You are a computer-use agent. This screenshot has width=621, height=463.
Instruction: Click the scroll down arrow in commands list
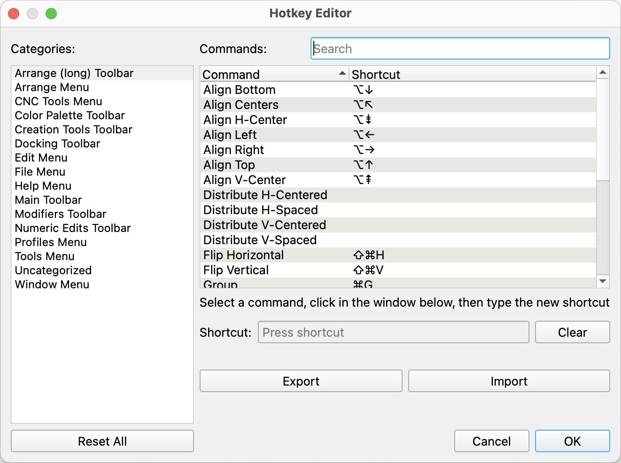[603, 281]
